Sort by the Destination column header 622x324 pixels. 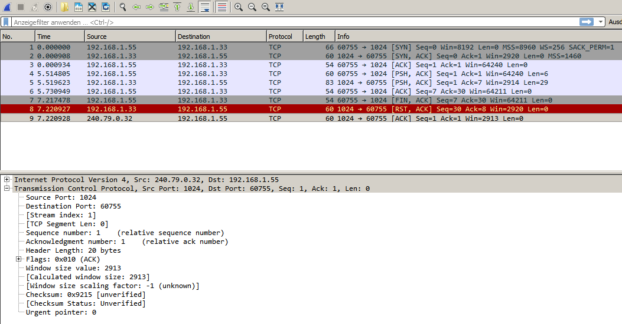click(x=221, y=37)
